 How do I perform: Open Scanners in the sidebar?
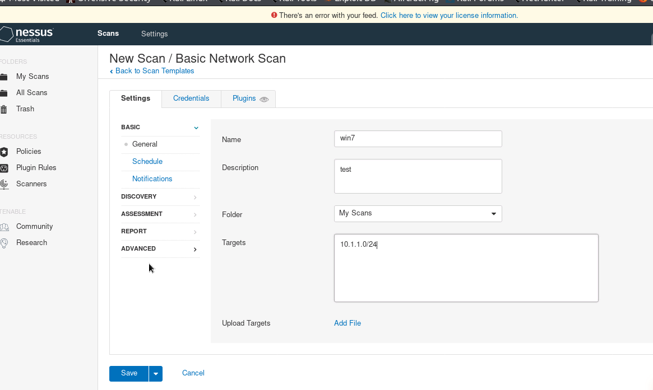point(31,184)
